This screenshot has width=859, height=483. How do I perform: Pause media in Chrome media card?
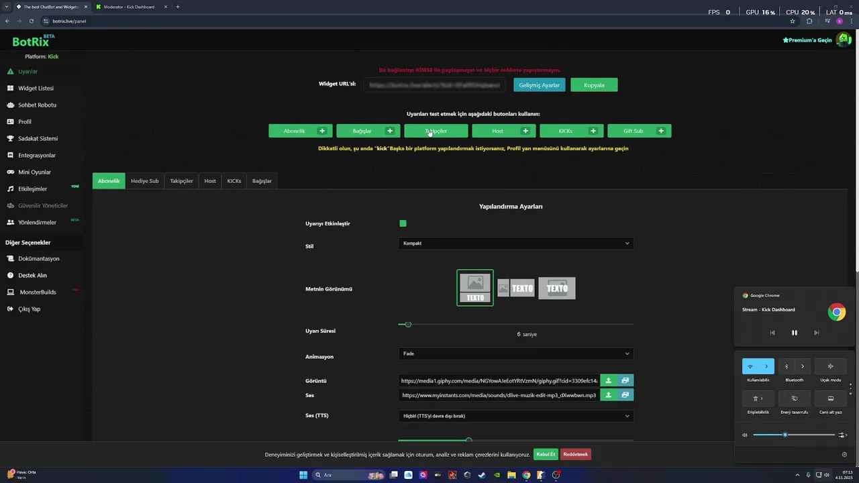[x=795, y=333]
